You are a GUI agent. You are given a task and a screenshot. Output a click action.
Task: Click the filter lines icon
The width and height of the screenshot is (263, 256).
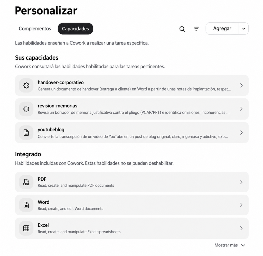tap(196, 29)
